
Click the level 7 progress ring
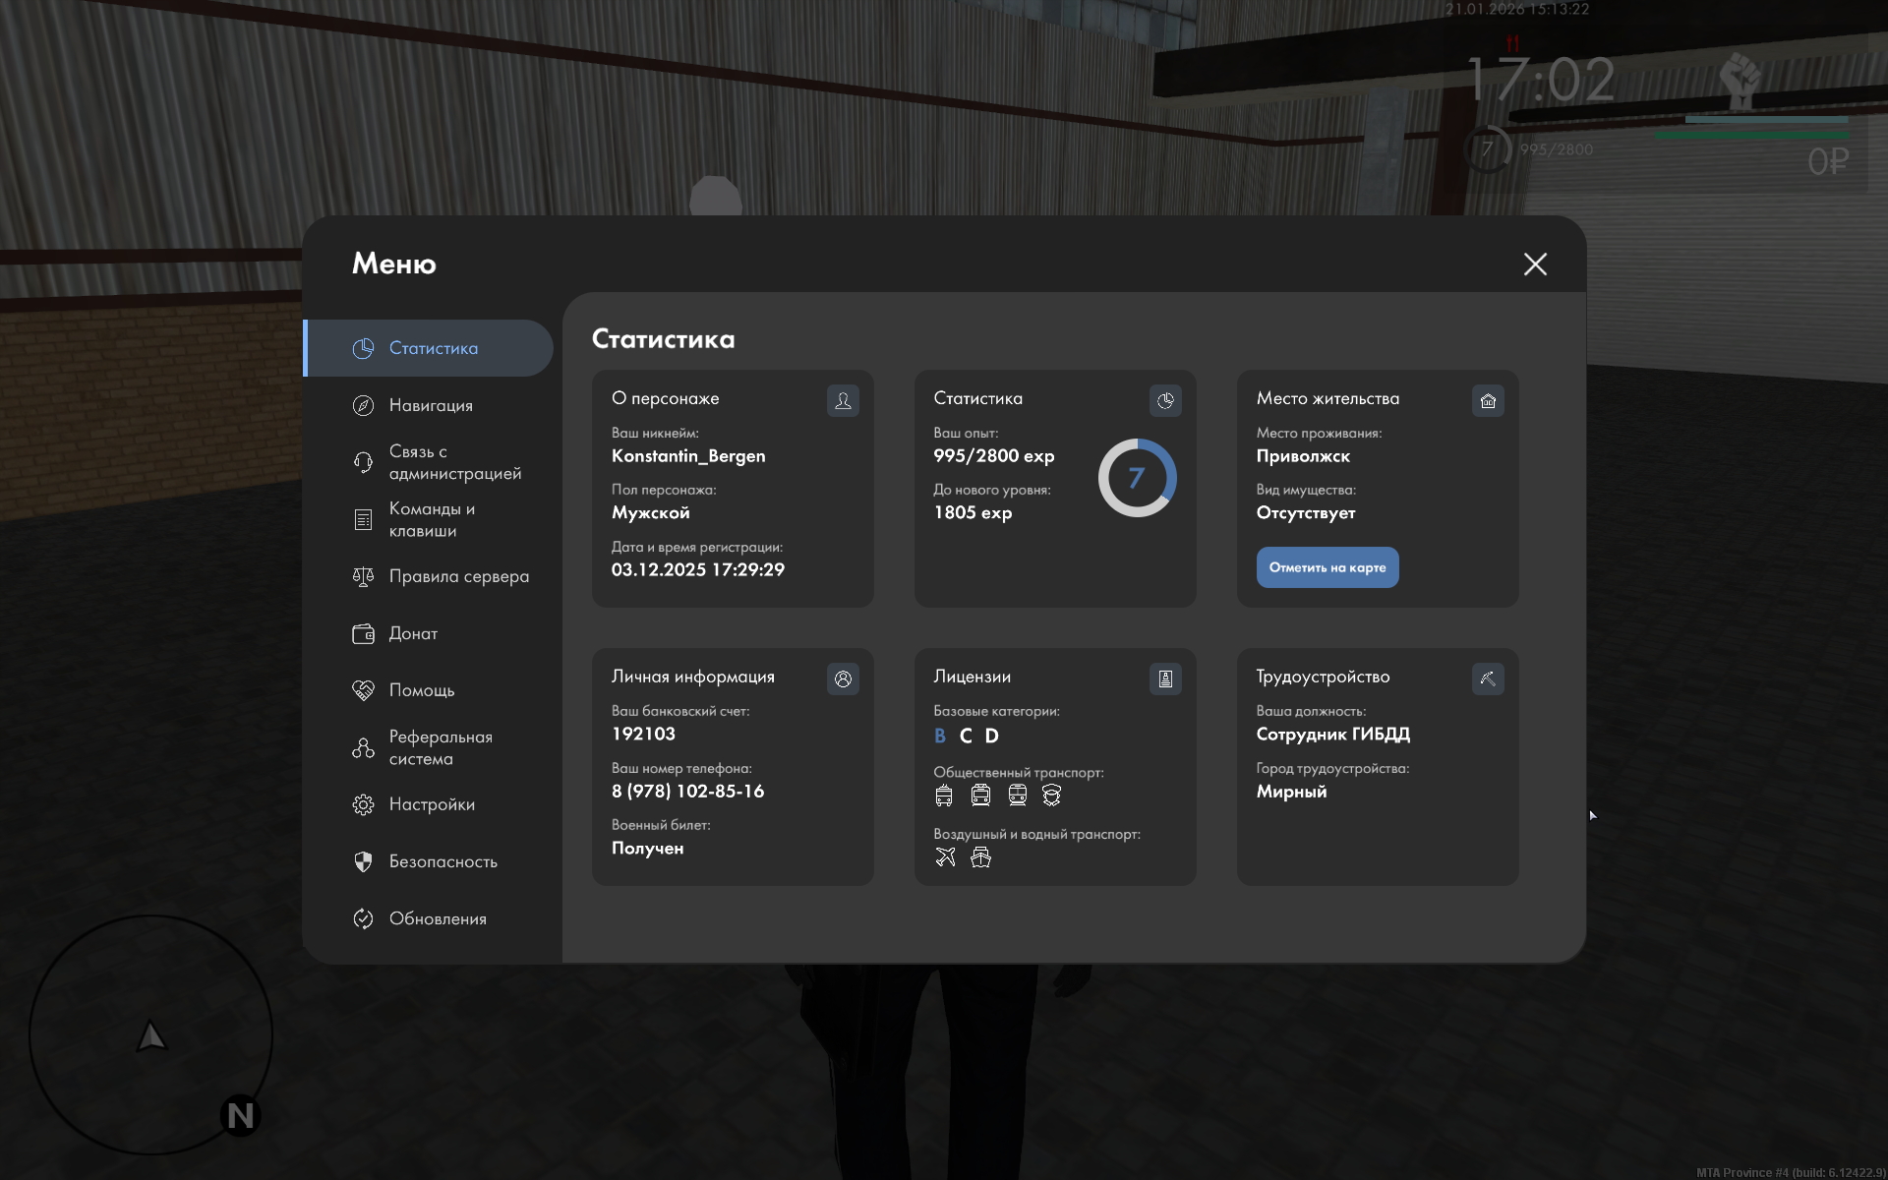pyautogui.click(x=1137, y=478)
